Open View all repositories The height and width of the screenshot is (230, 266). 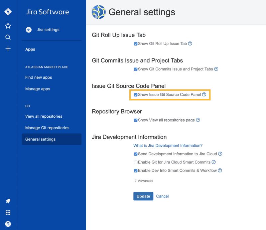[x=43, y=116]
